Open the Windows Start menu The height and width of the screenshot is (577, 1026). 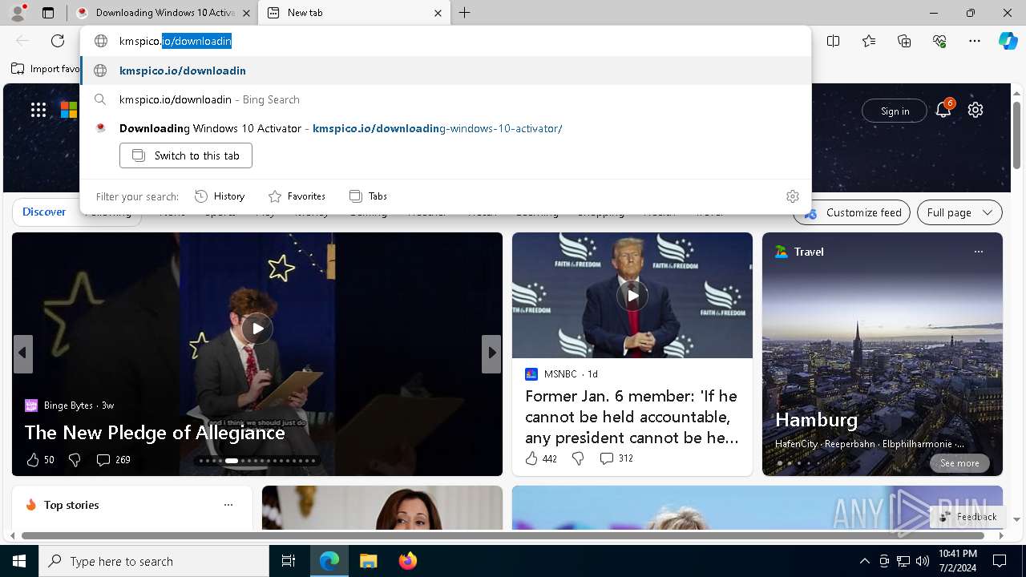19,561
